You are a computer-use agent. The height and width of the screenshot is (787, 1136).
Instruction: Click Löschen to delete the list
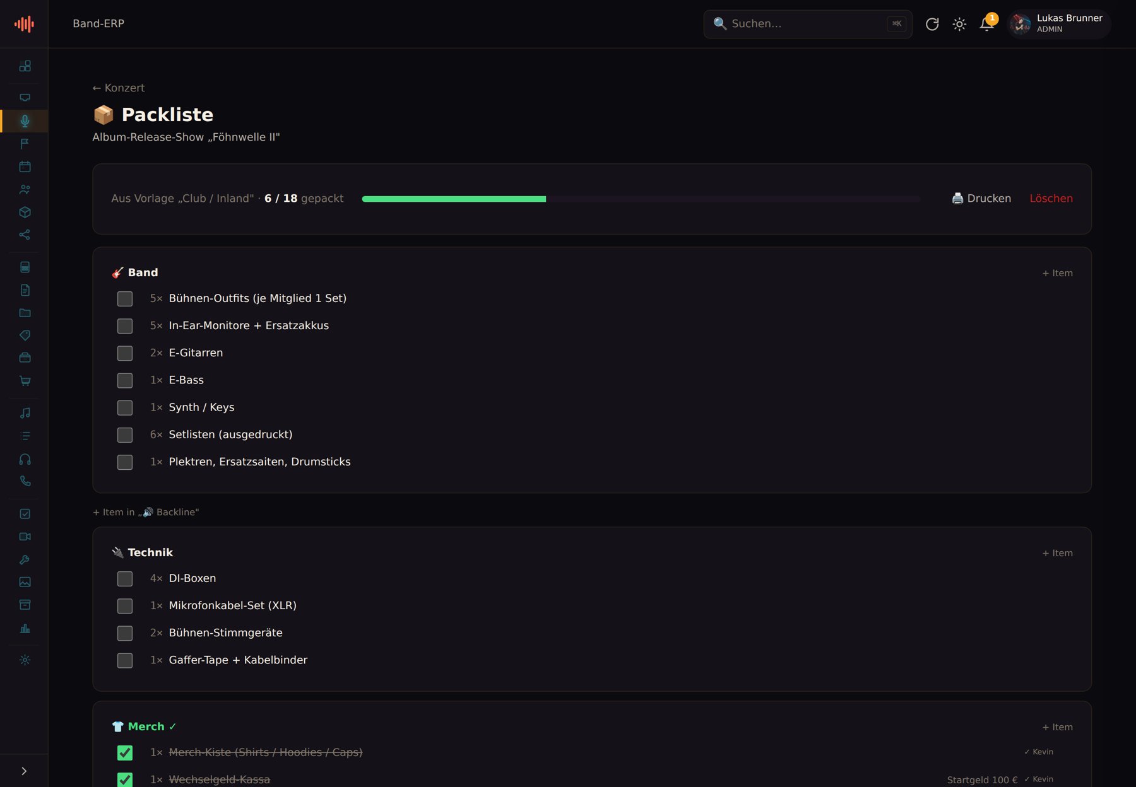[x=1051, y=198]
